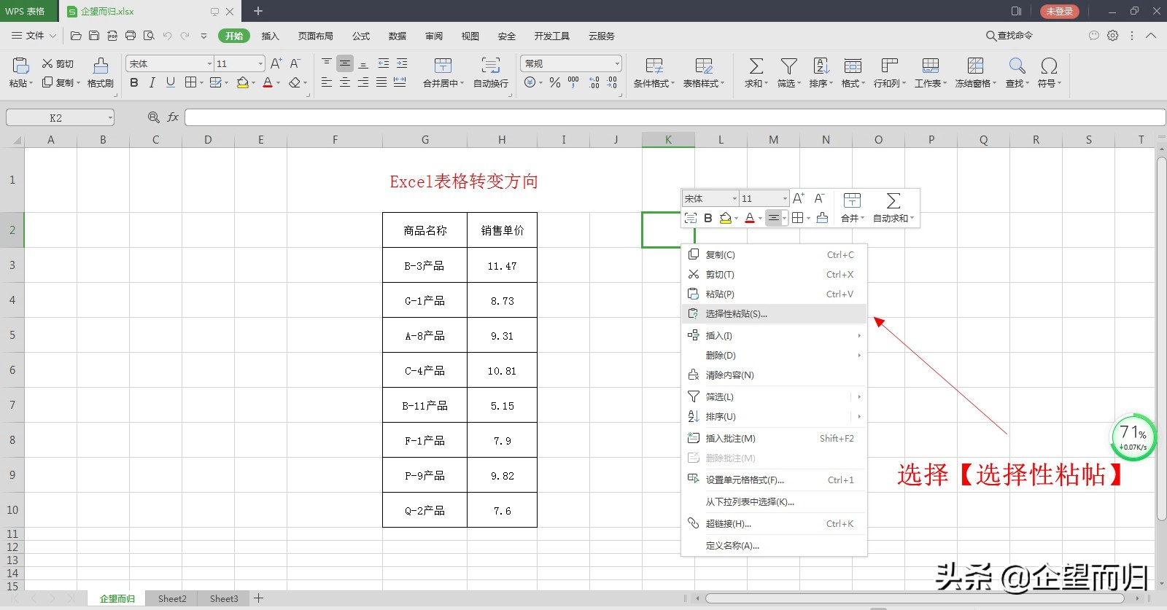Screen dimensions: 1167x610
Task: Expand the Delete (删除) submenu in context menu
Action: 859,356
